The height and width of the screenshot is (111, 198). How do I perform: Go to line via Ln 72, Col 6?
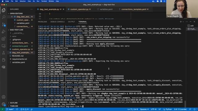(133, 109)
